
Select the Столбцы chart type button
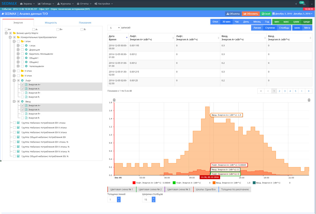tap(284, 28)
